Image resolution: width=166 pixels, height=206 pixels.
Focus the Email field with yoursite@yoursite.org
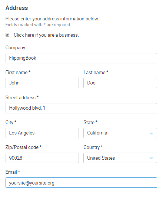(x=81, y=183)
